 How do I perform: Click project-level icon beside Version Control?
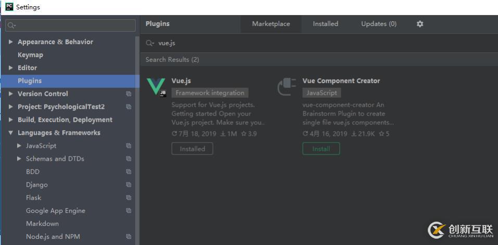pyautogui.click(x=129, y=94)
